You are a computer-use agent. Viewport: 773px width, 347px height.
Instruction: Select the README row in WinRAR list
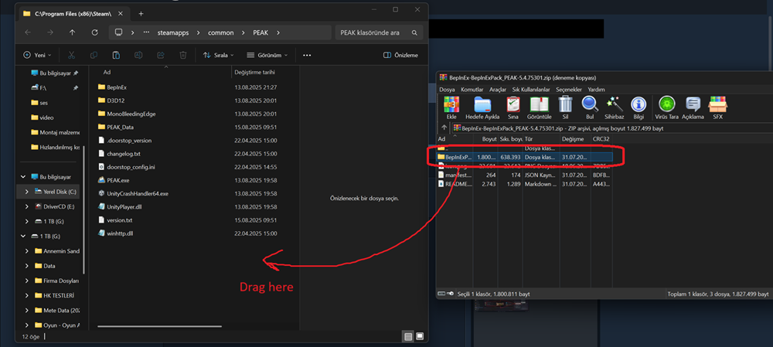tap(525, 183)
